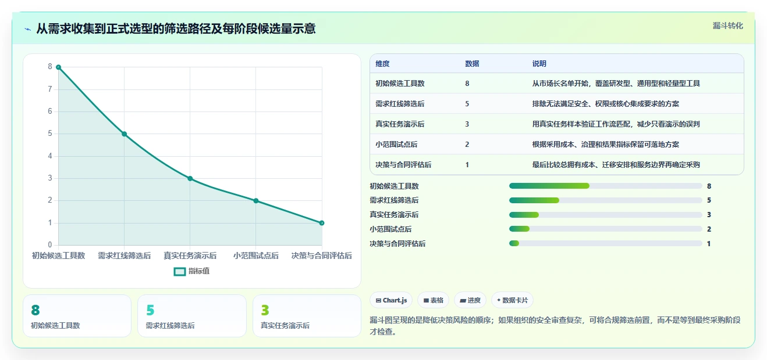Click the progress bar for 初始候选工具数

click(x=605, y=186)
